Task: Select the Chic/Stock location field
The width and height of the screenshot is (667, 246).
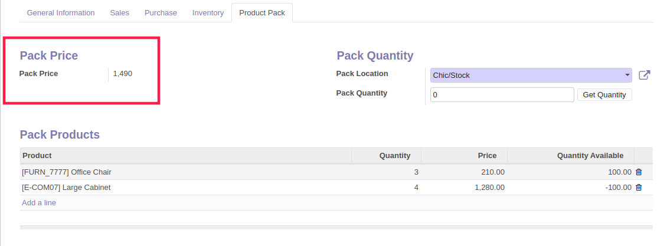Action: pos(531,75)
